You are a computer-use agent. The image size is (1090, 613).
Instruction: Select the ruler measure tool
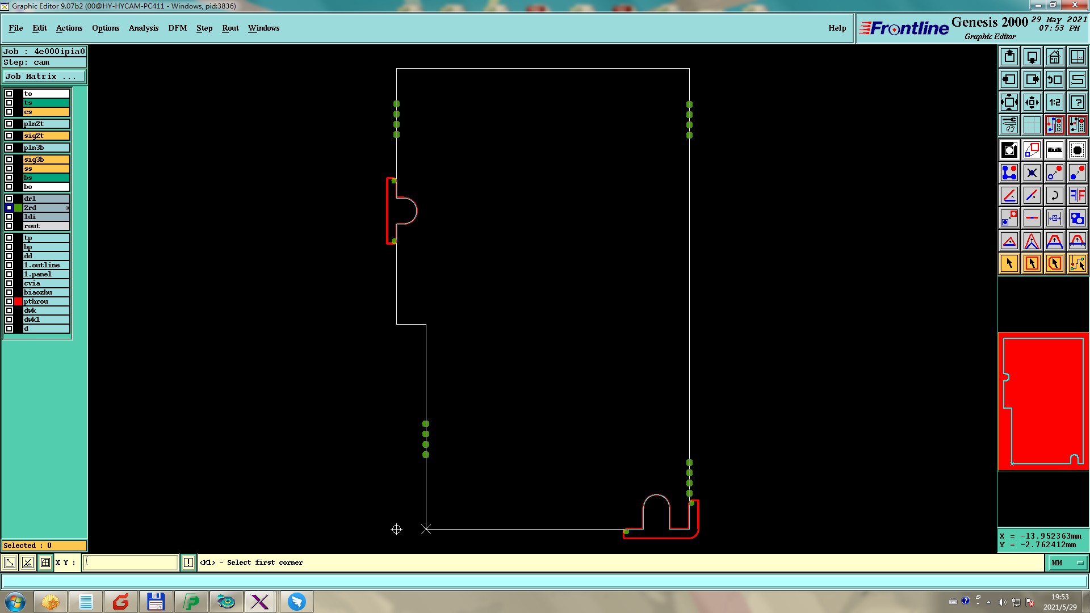point(1054,150)
